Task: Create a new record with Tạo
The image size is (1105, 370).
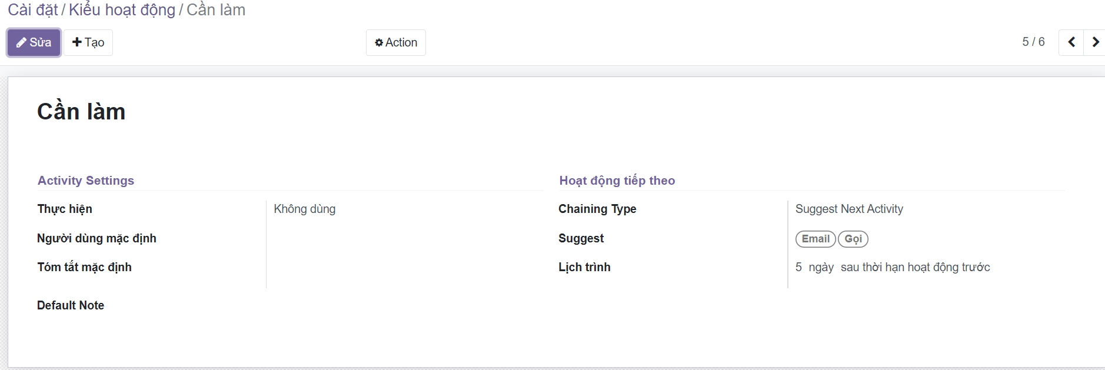Action: click(88, 42)
